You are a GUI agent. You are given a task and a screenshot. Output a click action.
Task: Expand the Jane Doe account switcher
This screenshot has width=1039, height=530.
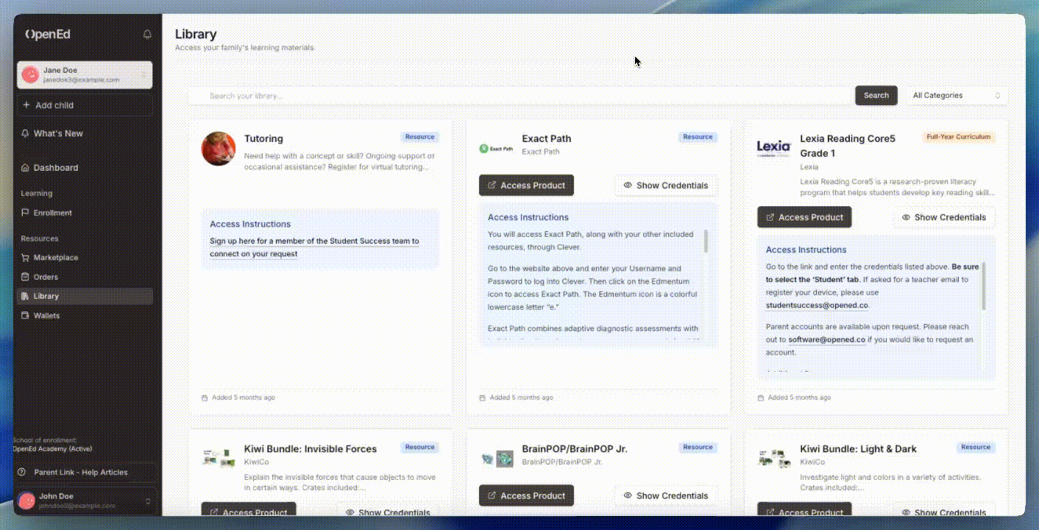[x=143, y=75]
